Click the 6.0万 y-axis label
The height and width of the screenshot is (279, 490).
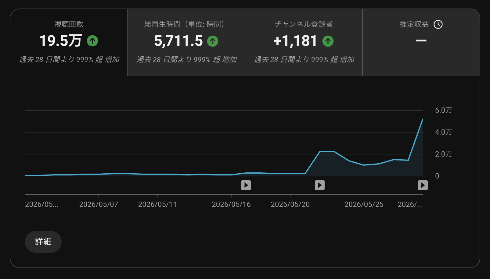click(443, 110)
